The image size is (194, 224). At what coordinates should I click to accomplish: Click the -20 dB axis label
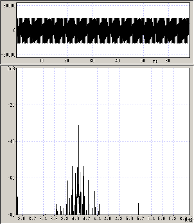tap(11, 105)
